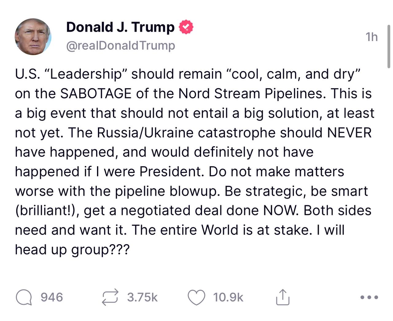
Task: Like the post with the heart icon
Action: pos(196,297)
